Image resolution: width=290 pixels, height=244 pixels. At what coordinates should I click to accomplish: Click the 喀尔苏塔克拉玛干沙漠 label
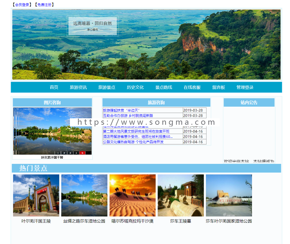(132, 221)
